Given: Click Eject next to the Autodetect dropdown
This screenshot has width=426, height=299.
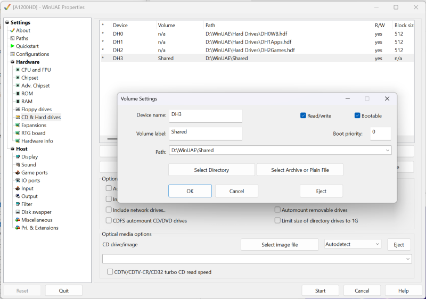Looking at the screenshot, I should tap(399, 244).
